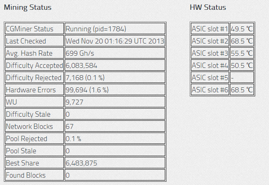Click the Mining Status heading
269x185 pixels.
[28, 7]
